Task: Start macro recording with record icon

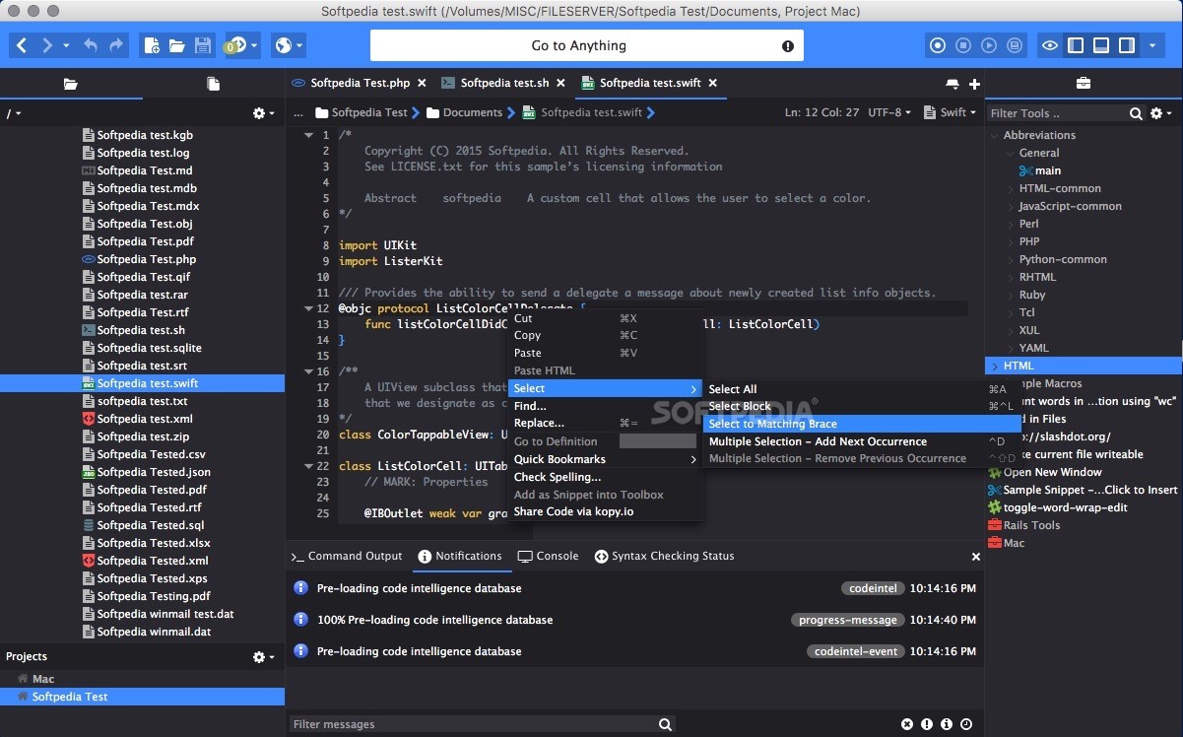Action: pos(938,45)
